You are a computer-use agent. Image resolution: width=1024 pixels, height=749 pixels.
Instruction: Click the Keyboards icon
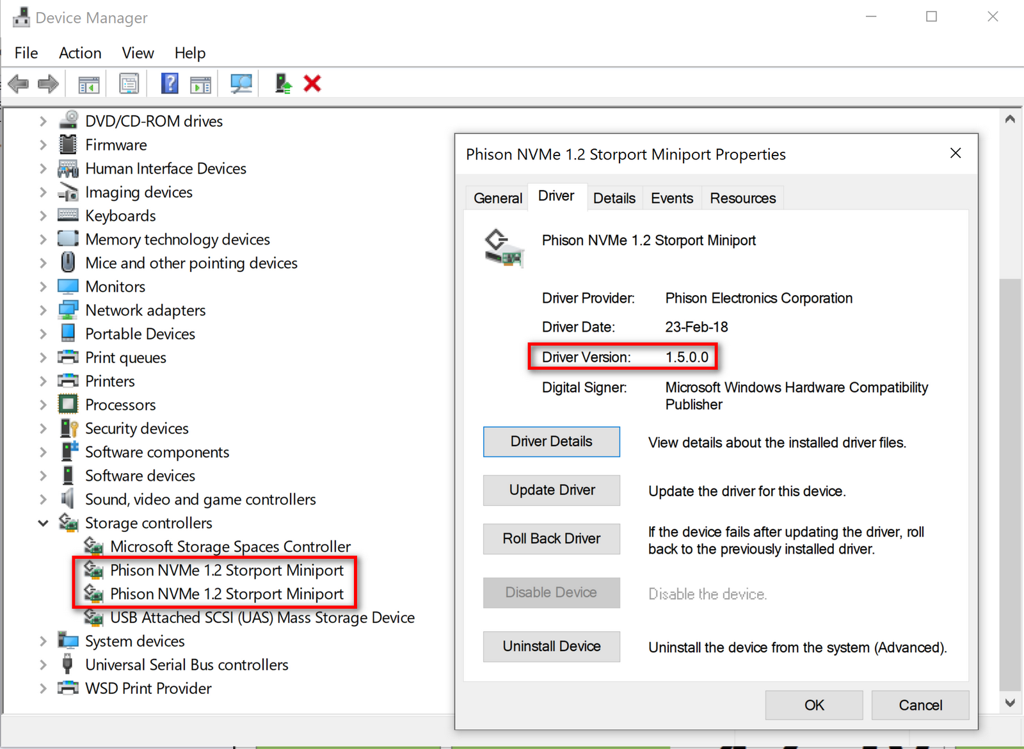(68, 215)
